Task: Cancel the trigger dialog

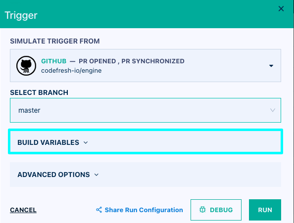Action: pyautogui.click(x=23, y=210)
